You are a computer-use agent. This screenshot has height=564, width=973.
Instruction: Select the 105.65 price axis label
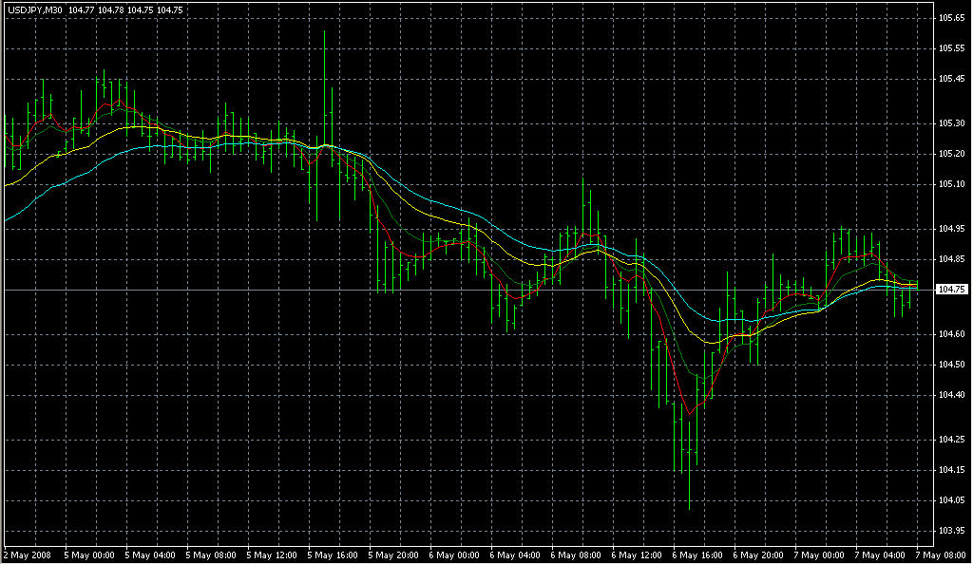pyautogui.click(x=950, y=18)
